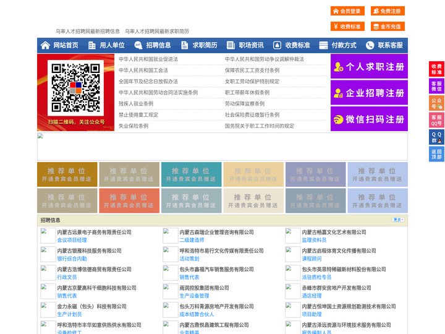
Task: Click the logo thumbnail for 内蒙古森瑞企业管理咨询有限公司
Action: coord(171,236)
